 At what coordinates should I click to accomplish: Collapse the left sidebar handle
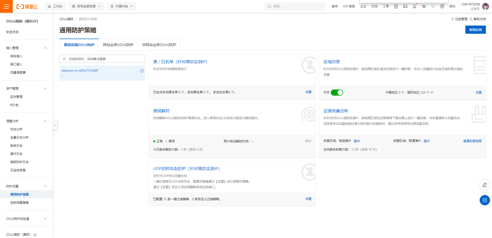55,125
